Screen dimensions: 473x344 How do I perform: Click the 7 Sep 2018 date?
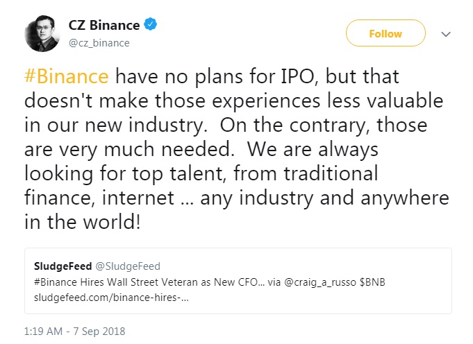[x=99, y=330]
